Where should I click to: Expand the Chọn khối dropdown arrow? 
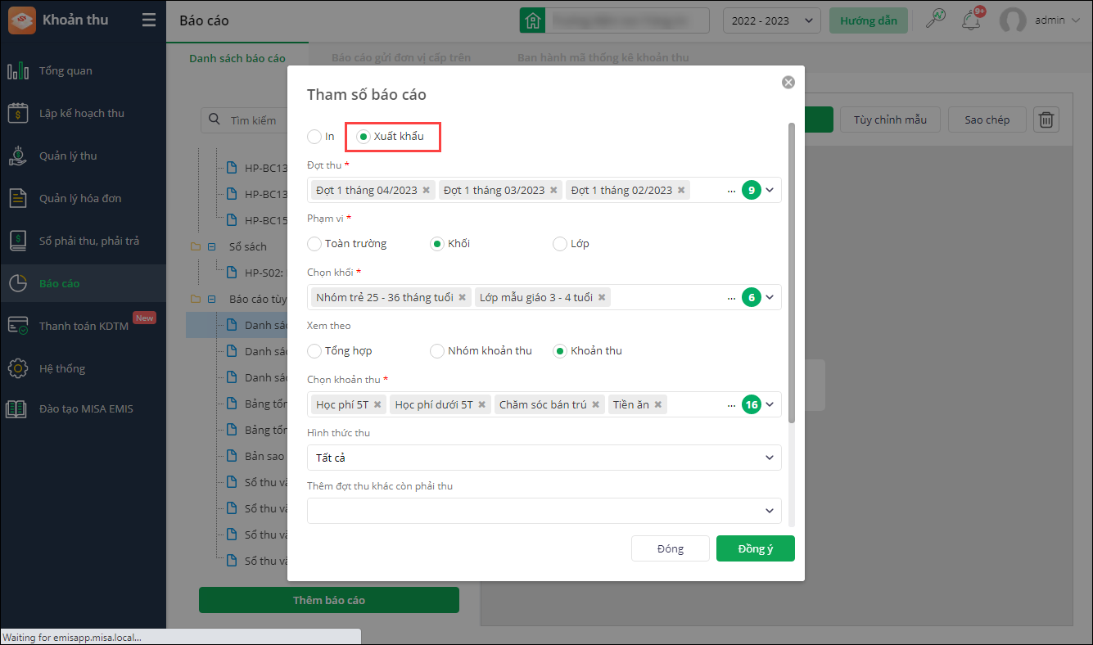(770, 297)
